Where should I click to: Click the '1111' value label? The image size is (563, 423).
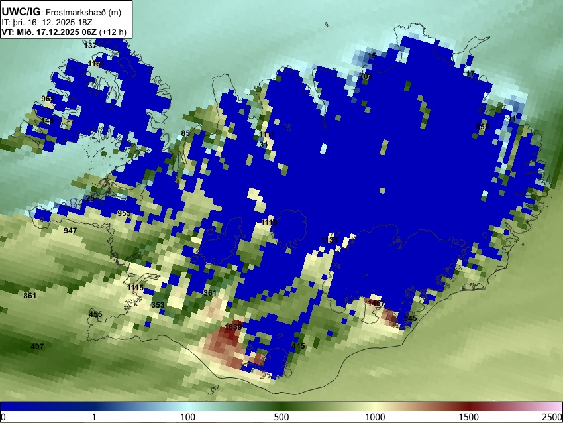point(267,135)
